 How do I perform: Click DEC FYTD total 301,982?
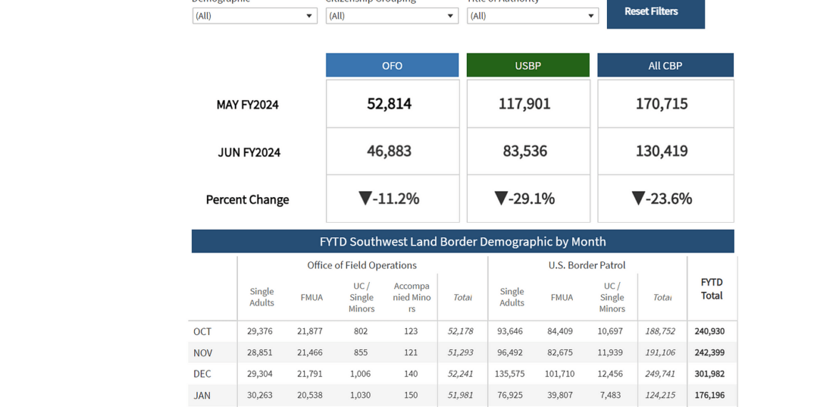point(710,373)
